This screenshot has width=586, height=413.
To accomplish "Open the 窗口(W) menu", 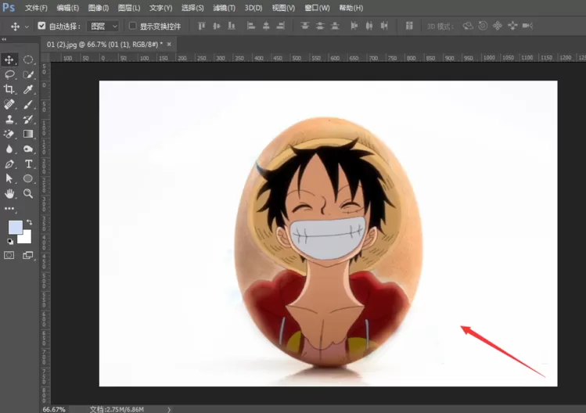I will 317,8.
